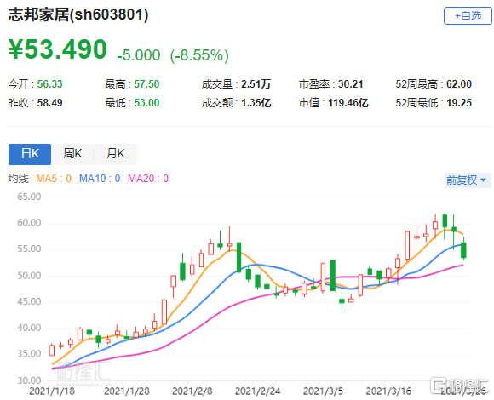Click the 市值 value 119.46亿
Screen dimensions: 494x400
tap(348, 103)
